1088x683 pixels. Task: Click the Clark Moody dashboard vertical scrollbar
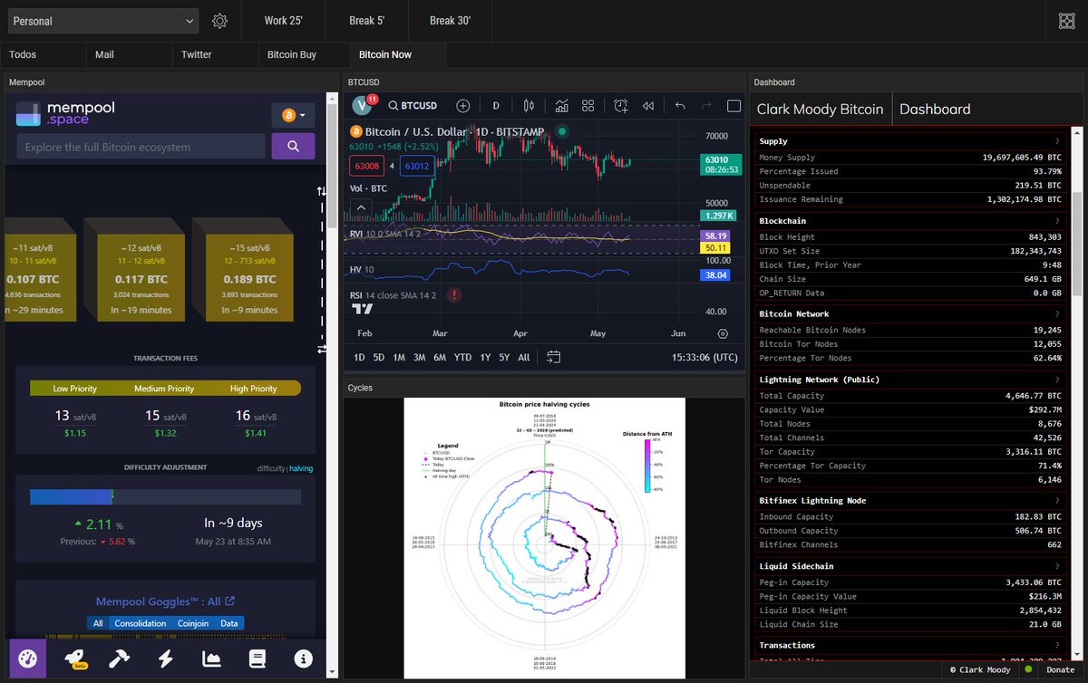1077,243
